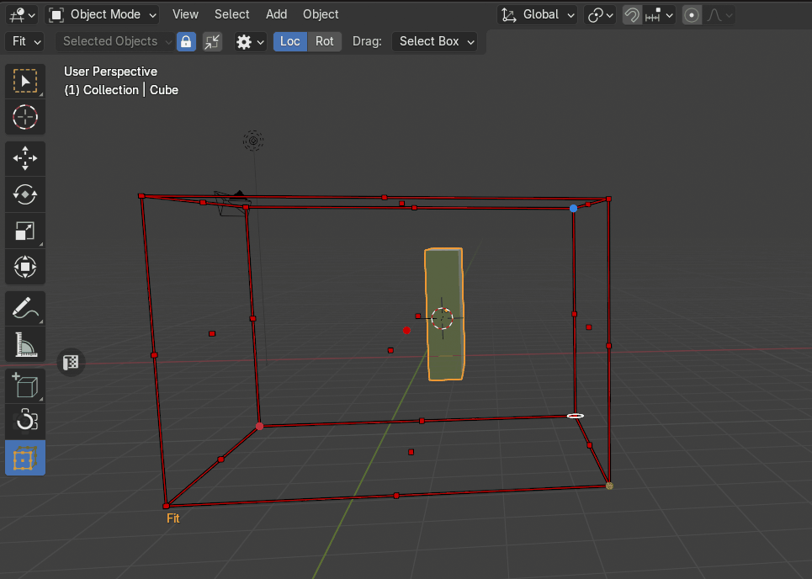
Task: Enable snapping with the magnet icon
Action: [631, 14]
